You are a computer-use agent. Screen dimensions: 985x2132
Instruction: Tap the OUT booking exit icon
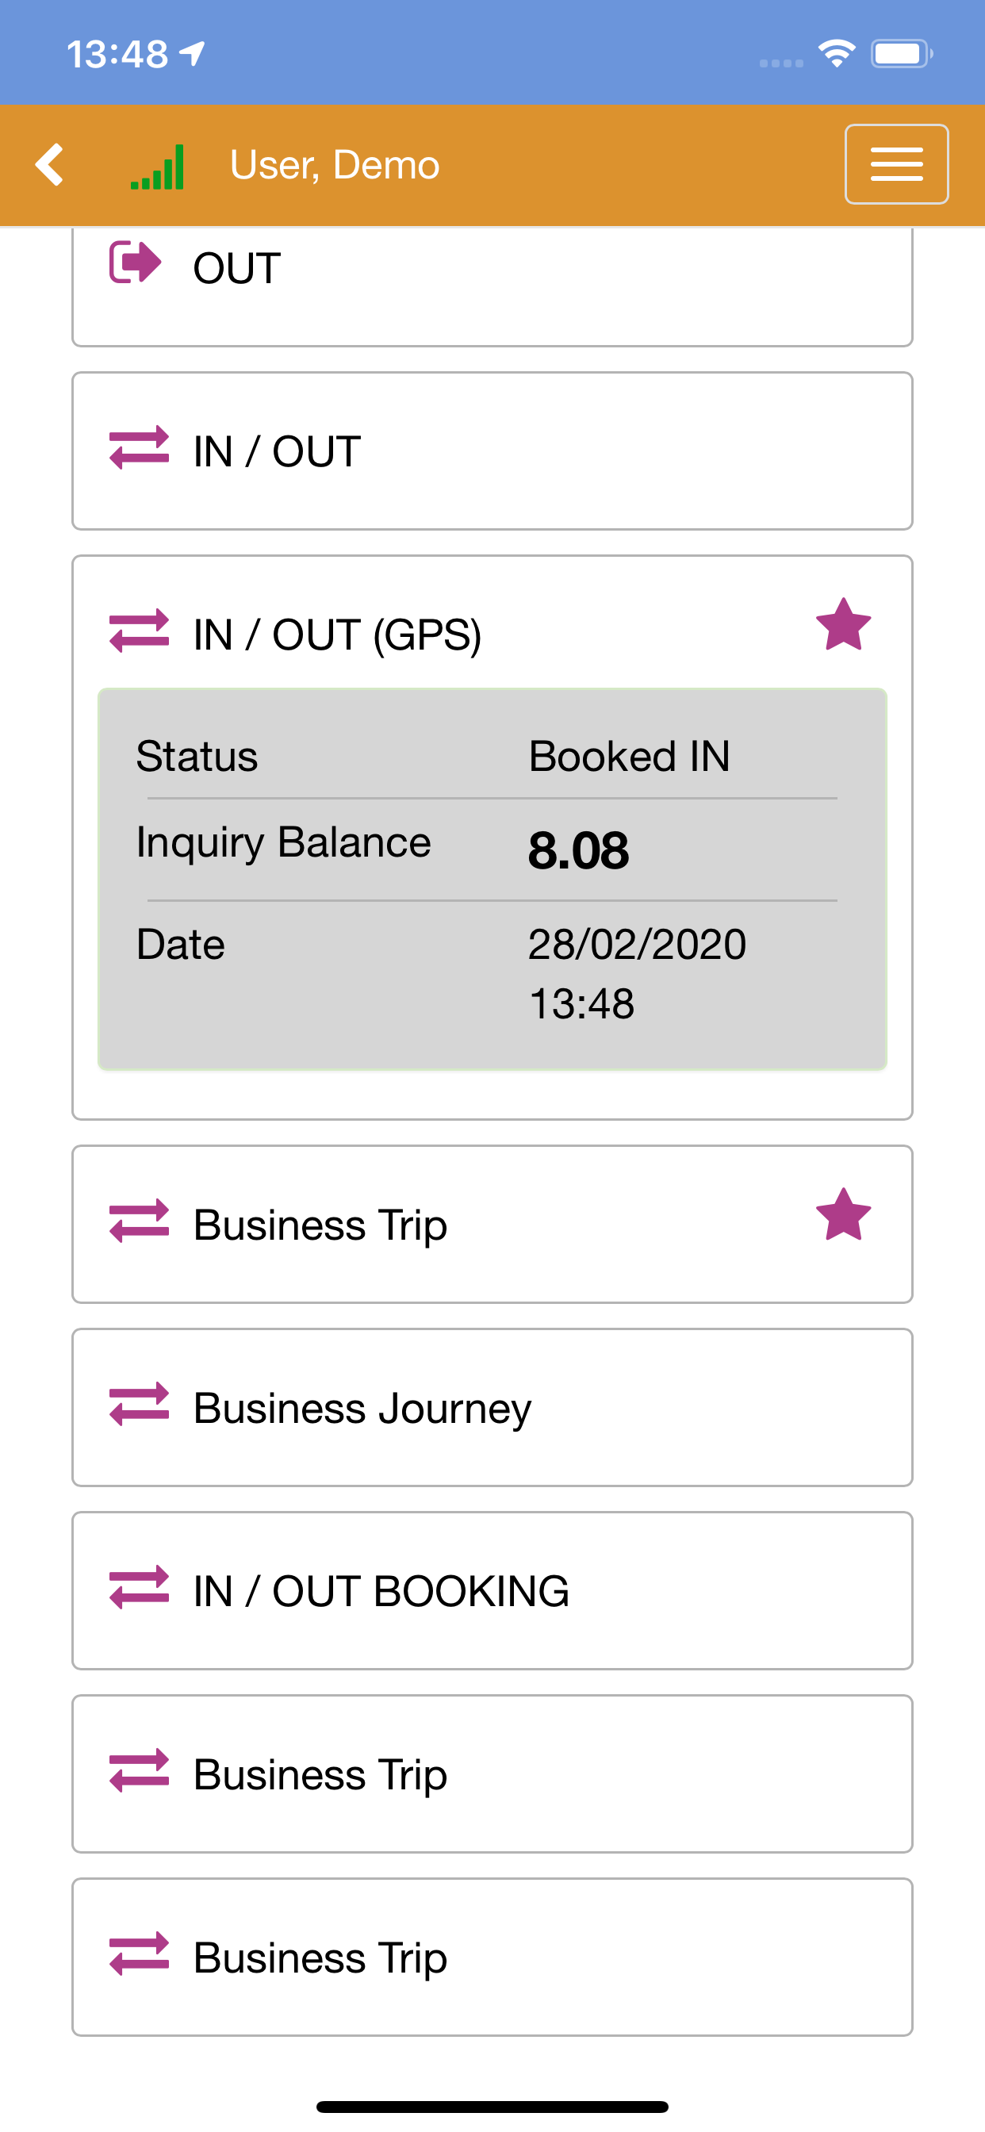(136, 263)
